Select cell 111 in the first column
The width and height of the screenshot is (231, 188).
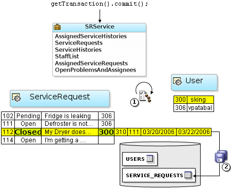click(8, 124)
